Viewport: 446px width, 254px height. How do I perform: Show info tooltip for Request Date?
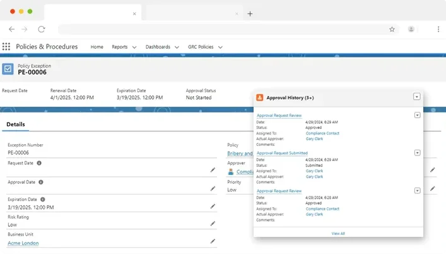click(x=39, y=163)
